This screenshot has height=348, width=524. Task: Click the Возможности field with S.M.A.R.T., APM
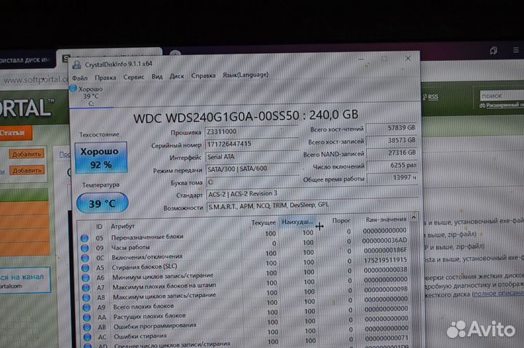click(312, 206)
